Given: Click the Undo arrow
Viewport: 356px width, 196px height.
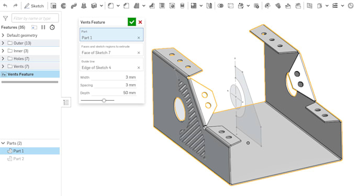Looking at the screenshot, I should click(5, 6).
